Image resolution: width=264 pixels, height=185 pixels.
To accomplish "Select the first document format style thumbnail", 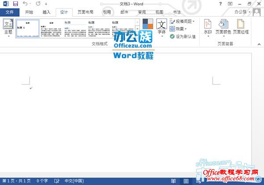I will pos(28,28).
